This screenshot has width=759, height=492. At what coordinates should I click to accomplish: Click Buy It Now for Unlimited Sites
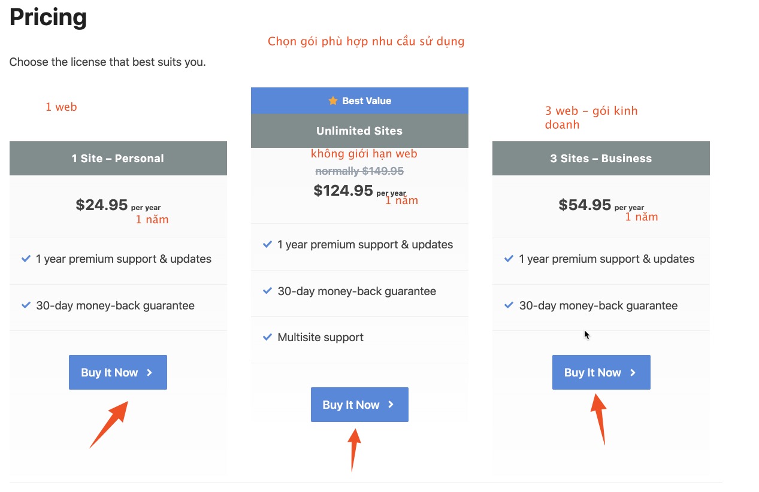click(x=359, y=405)
